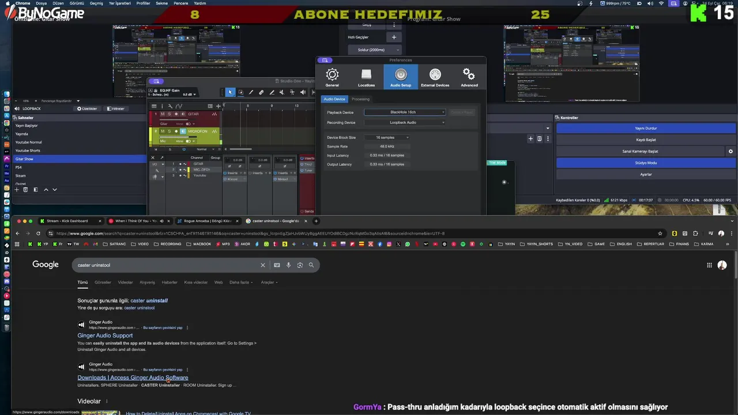Expand the Araçlar search tools dropdown
The height and width of the screenshot is (415, 738).
click(269, 282)
